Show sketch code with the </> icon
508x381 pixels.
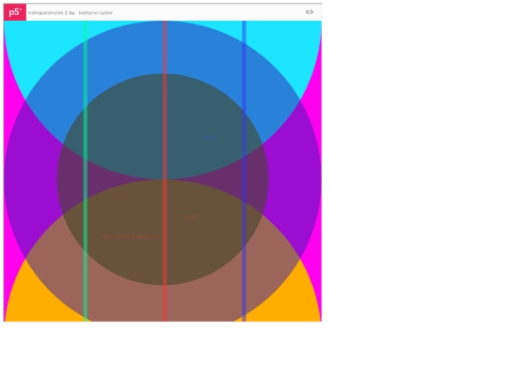[310, 12]
